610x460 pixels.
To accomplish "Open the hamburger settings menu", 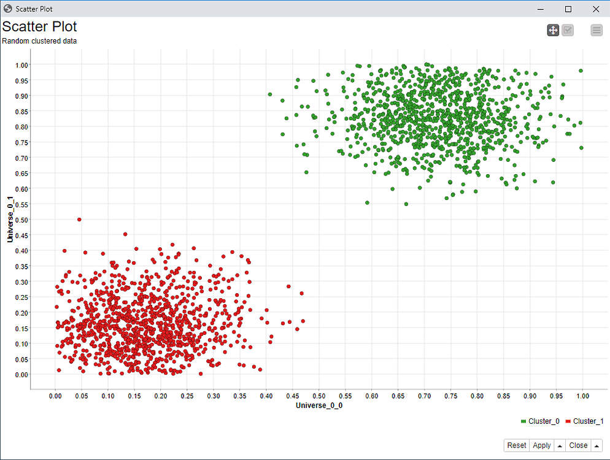I will (596, 30).
